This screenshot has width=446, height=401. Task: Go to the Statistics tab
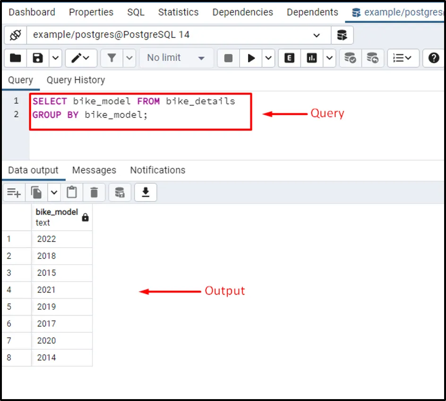(178, 12)
